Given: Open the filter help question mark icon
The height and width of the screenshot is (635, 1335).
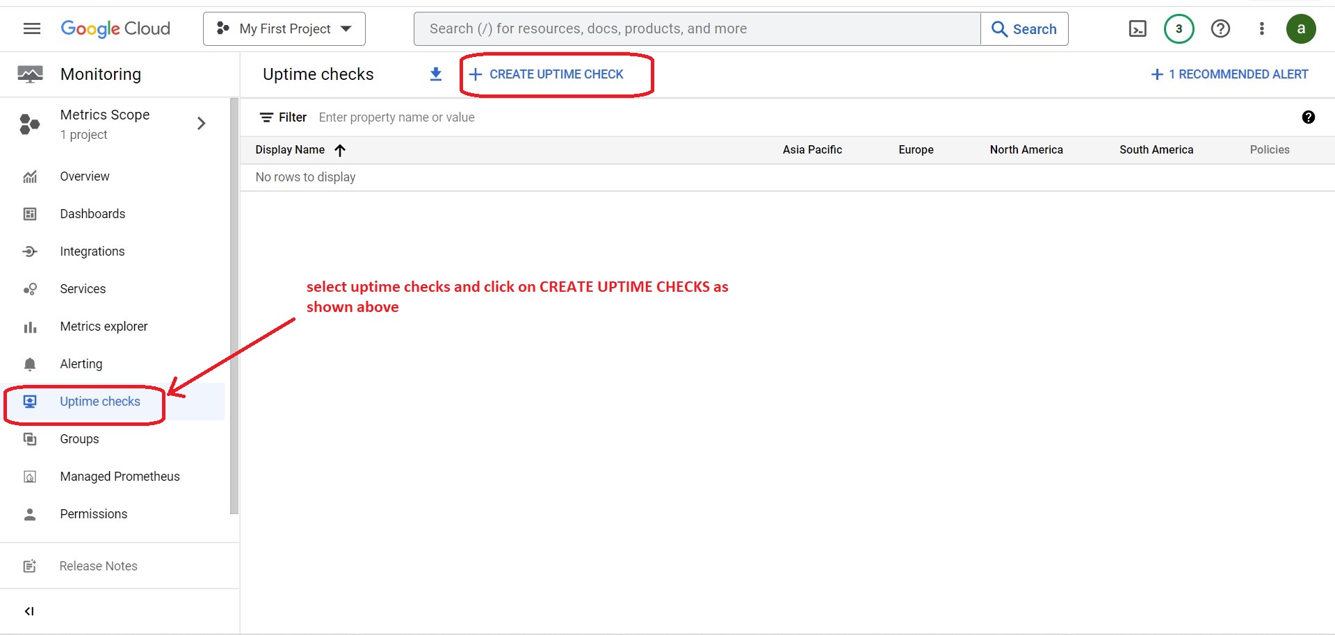Looking at the screenshot, I should [1309, 117].
